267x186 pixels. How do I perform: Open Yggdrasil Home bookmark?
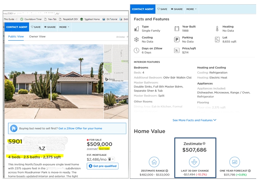(x=90, y=19)
